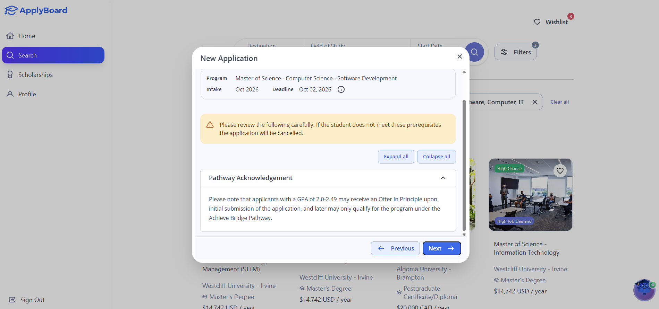Viewport: 659px width, 309px height.
Task: Click Algoma University - Brampton
Action: tap(424, 273)
